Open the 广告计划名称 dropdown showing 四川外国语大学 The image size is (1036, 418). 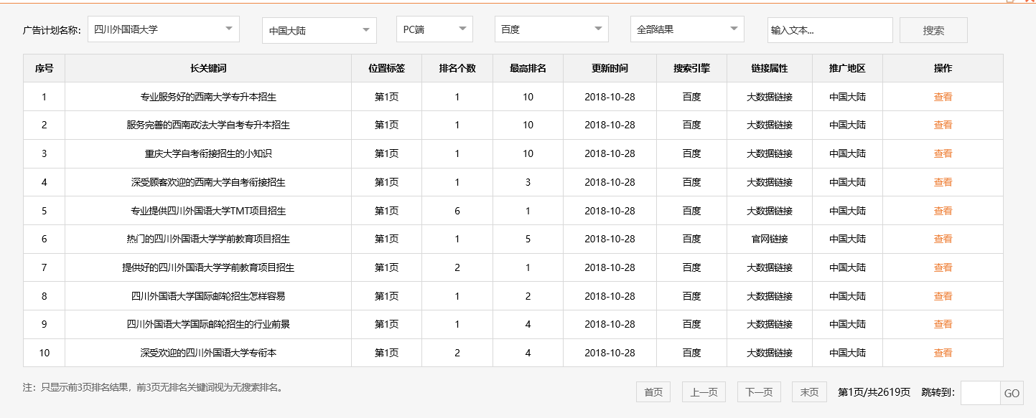pyautogui.click(x=163, y=29)
